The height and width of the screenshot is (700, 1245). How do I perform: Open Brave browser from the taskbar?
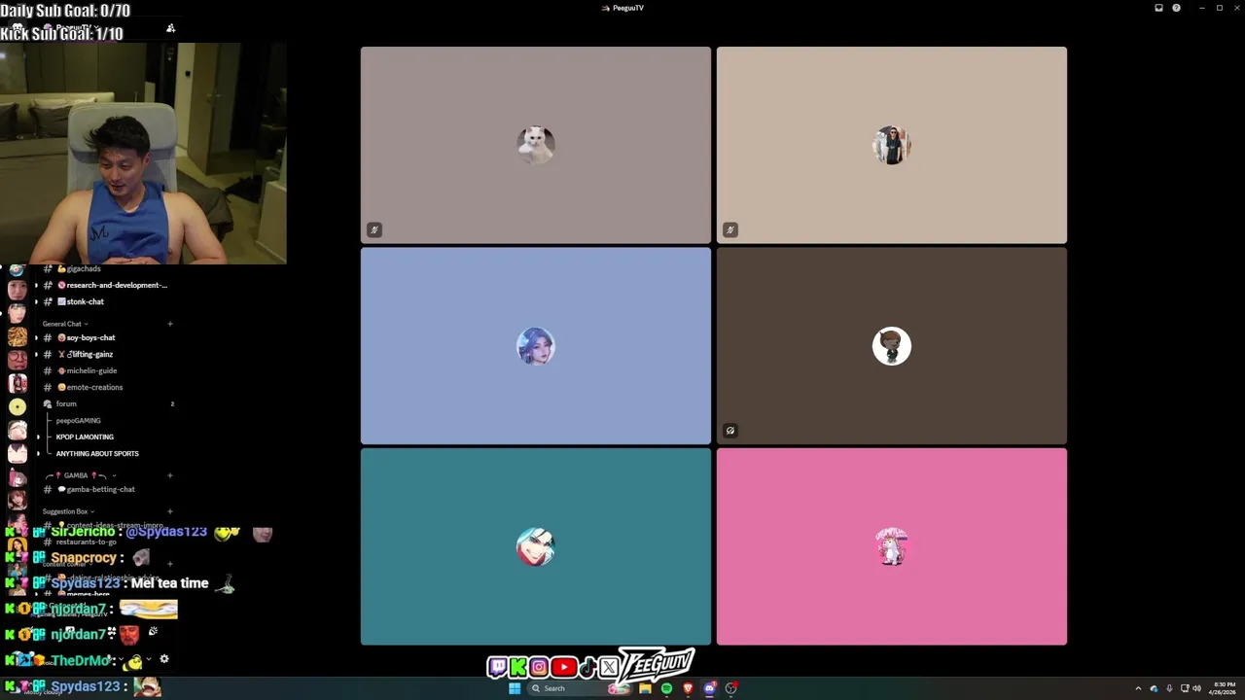pyautogui.click(x=688, y=688)
